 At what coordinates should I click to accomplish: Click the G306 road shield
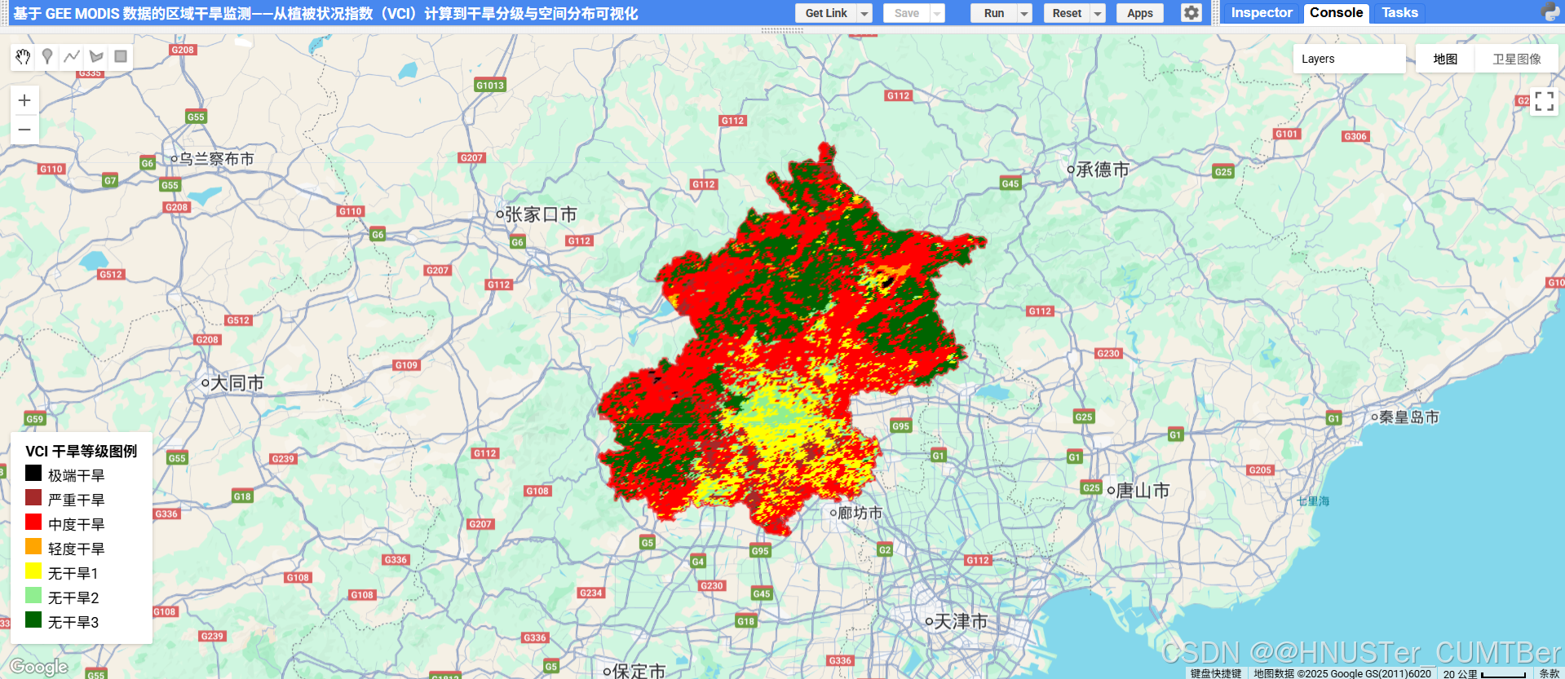tap(1355, 136)
